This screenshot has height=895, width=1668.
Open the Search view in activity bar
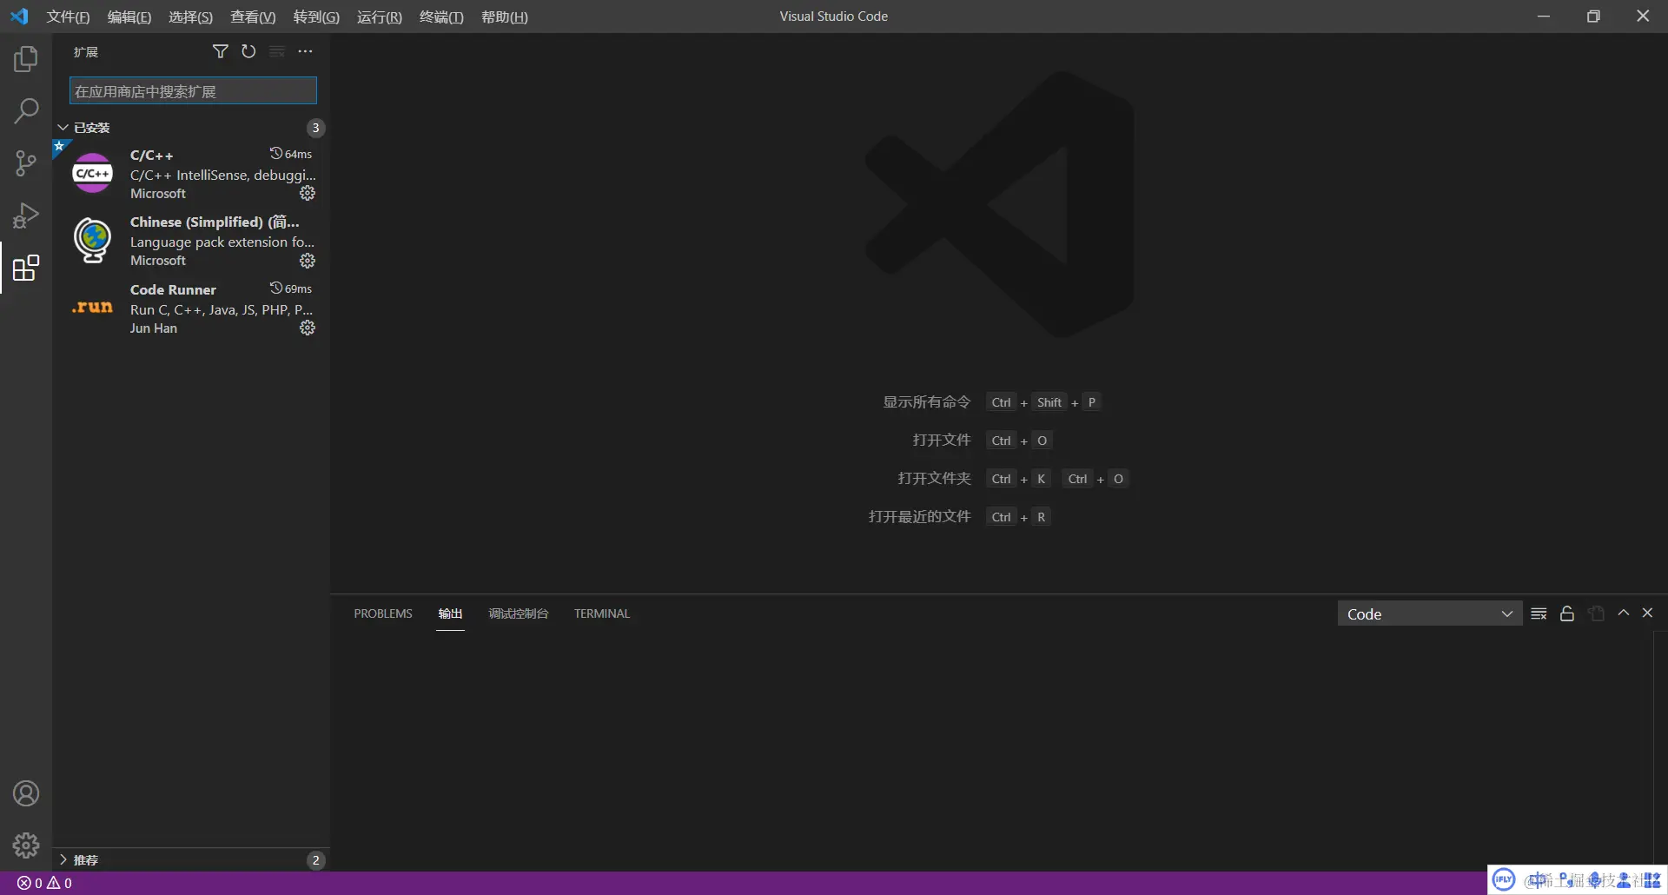coord(26,111)
